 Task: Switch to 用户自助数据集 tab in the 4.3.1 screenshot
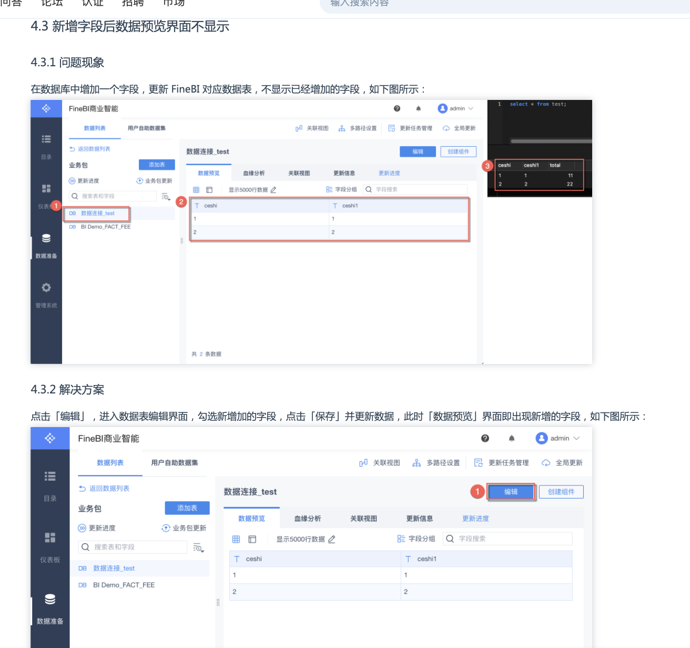click(x=147, y=128)
